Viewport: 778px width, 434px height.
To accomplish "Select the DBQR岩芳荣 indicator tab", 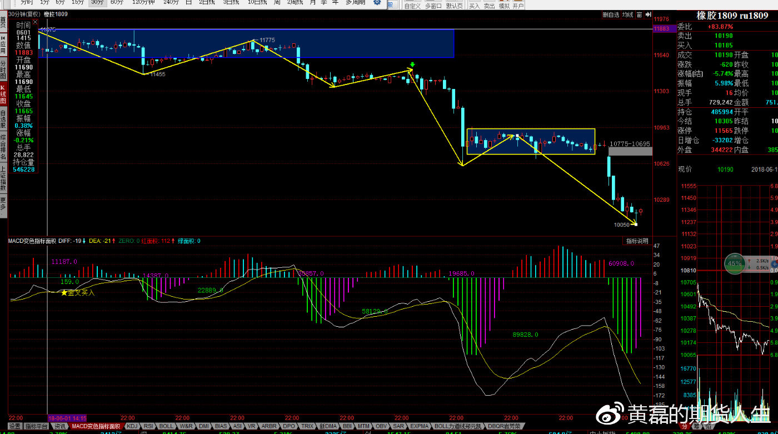I will click(505, 426).
